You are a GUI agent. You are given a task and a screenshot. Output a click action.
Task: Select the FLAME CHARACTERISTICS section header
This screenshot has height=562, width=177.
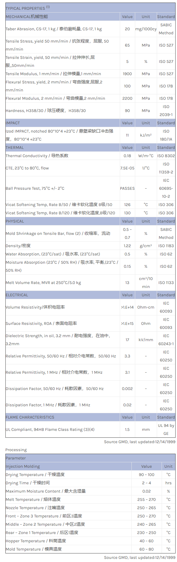click(30, 417)
